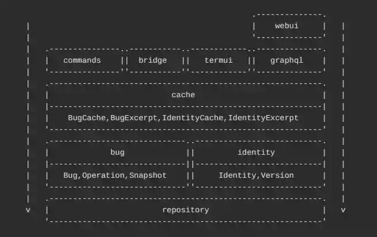Click the word Bug before Operation
The image size is (377, 237).
coord(70,175)
